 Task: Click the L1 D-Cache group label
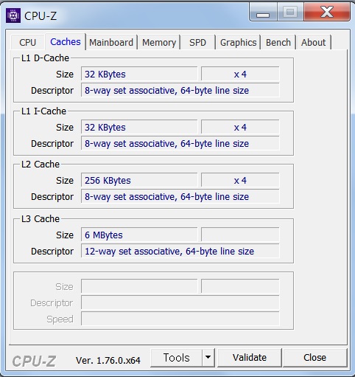pos(45,58)
